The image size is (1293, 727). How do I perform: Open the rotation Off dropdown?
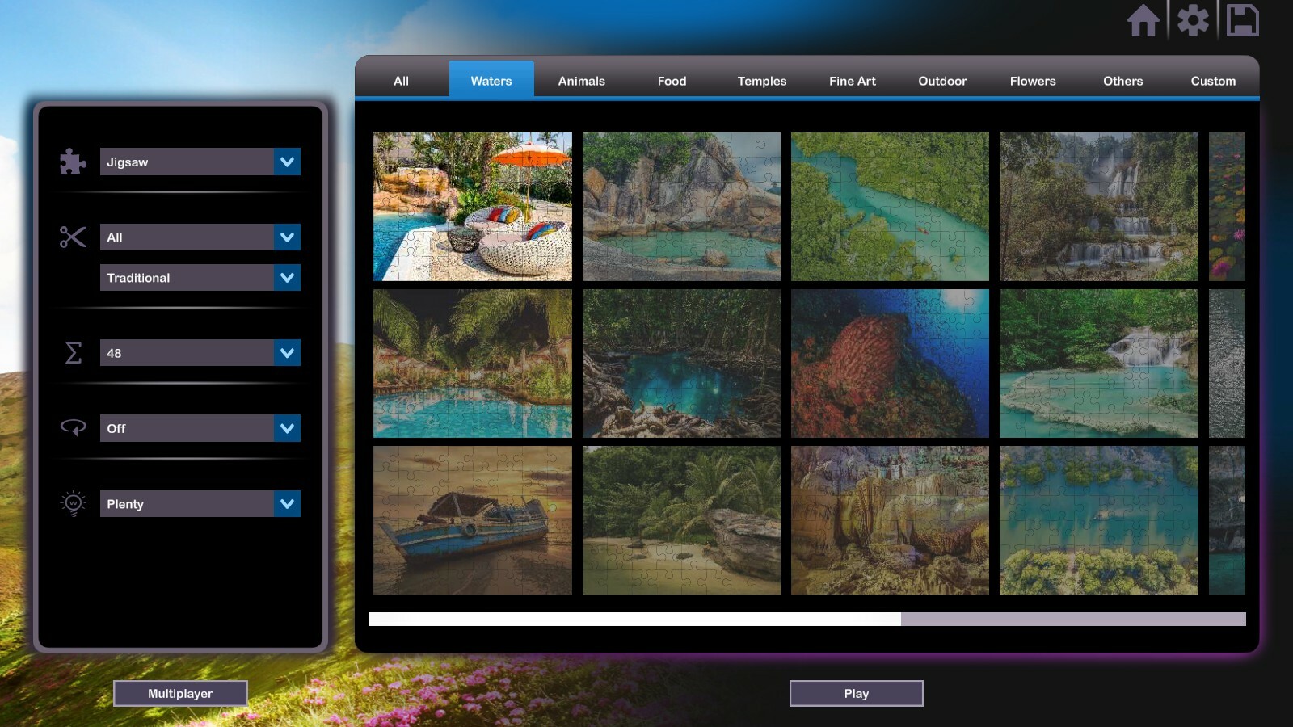200,428
